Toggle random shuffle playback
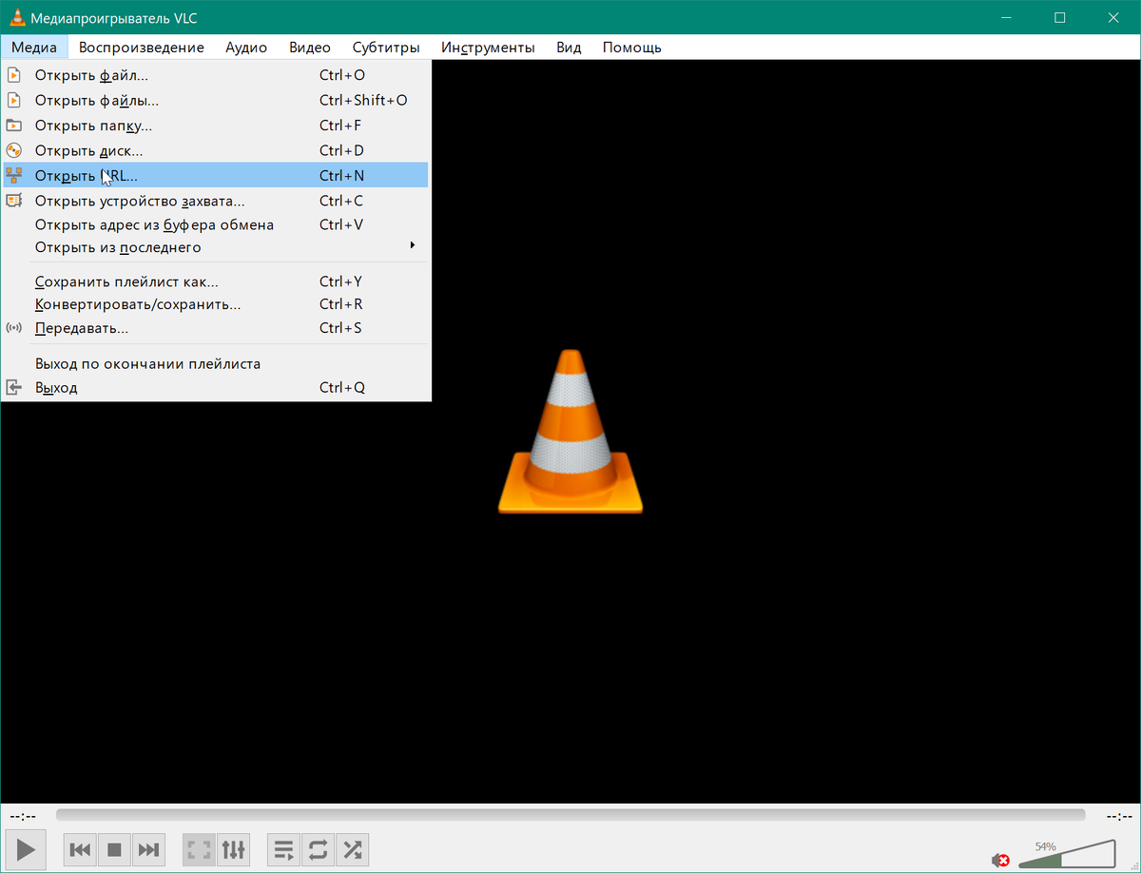 coord(352,849)
